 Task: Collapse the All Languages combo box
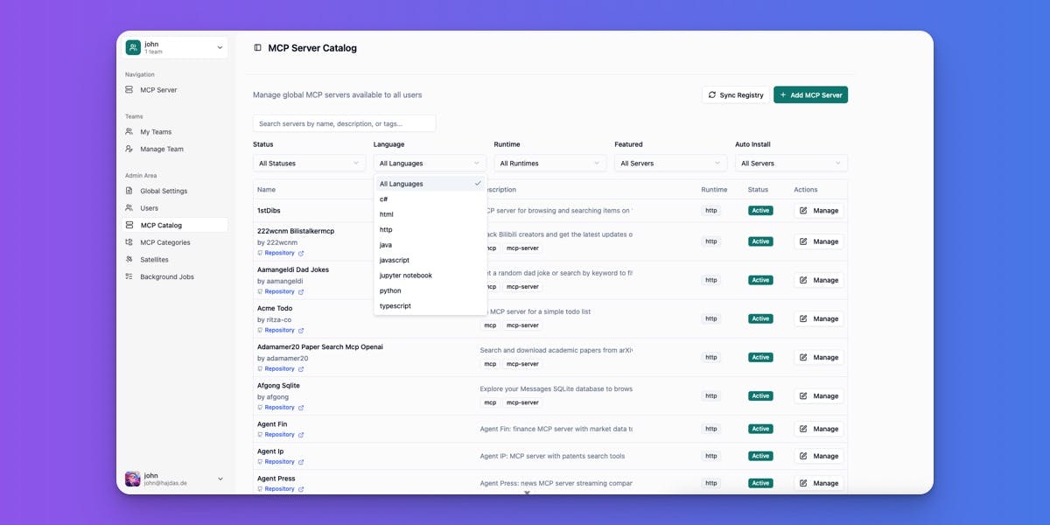coord(430,163)
